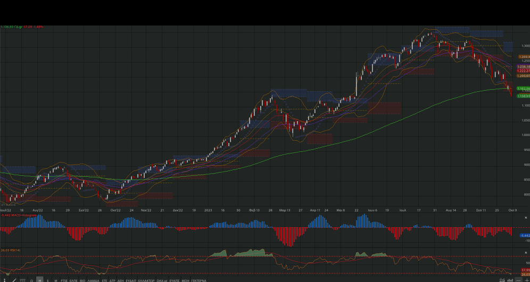This screenshot has width=530, height=282.
Task: Switch to the E weekly timeframe
Action: (x=48, y=280)
